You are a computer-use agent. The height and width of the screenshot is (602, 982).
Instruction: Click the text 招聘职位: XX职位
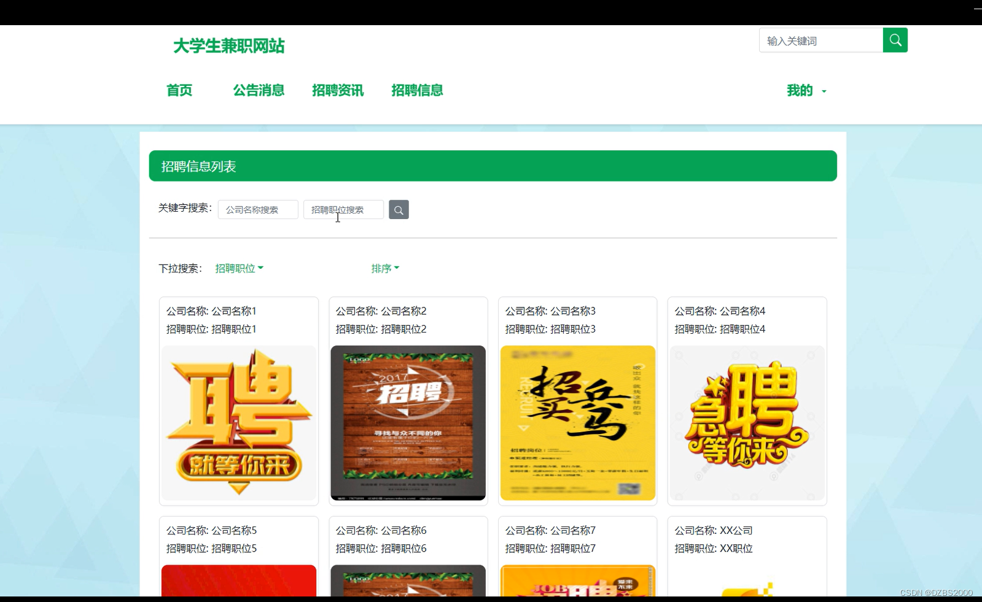pyautogui.click(x=714, y=549)
